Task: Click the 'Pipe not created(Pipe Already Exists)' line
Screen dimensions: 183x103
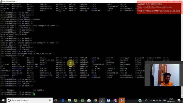Action: point(20,19)
